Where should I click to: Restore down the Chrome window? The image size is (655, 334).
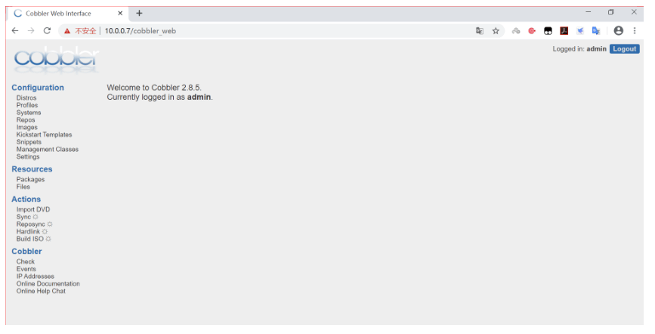[611, 13]
